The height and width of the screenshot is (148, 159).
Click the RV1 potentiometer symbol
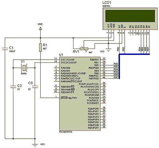84,49
